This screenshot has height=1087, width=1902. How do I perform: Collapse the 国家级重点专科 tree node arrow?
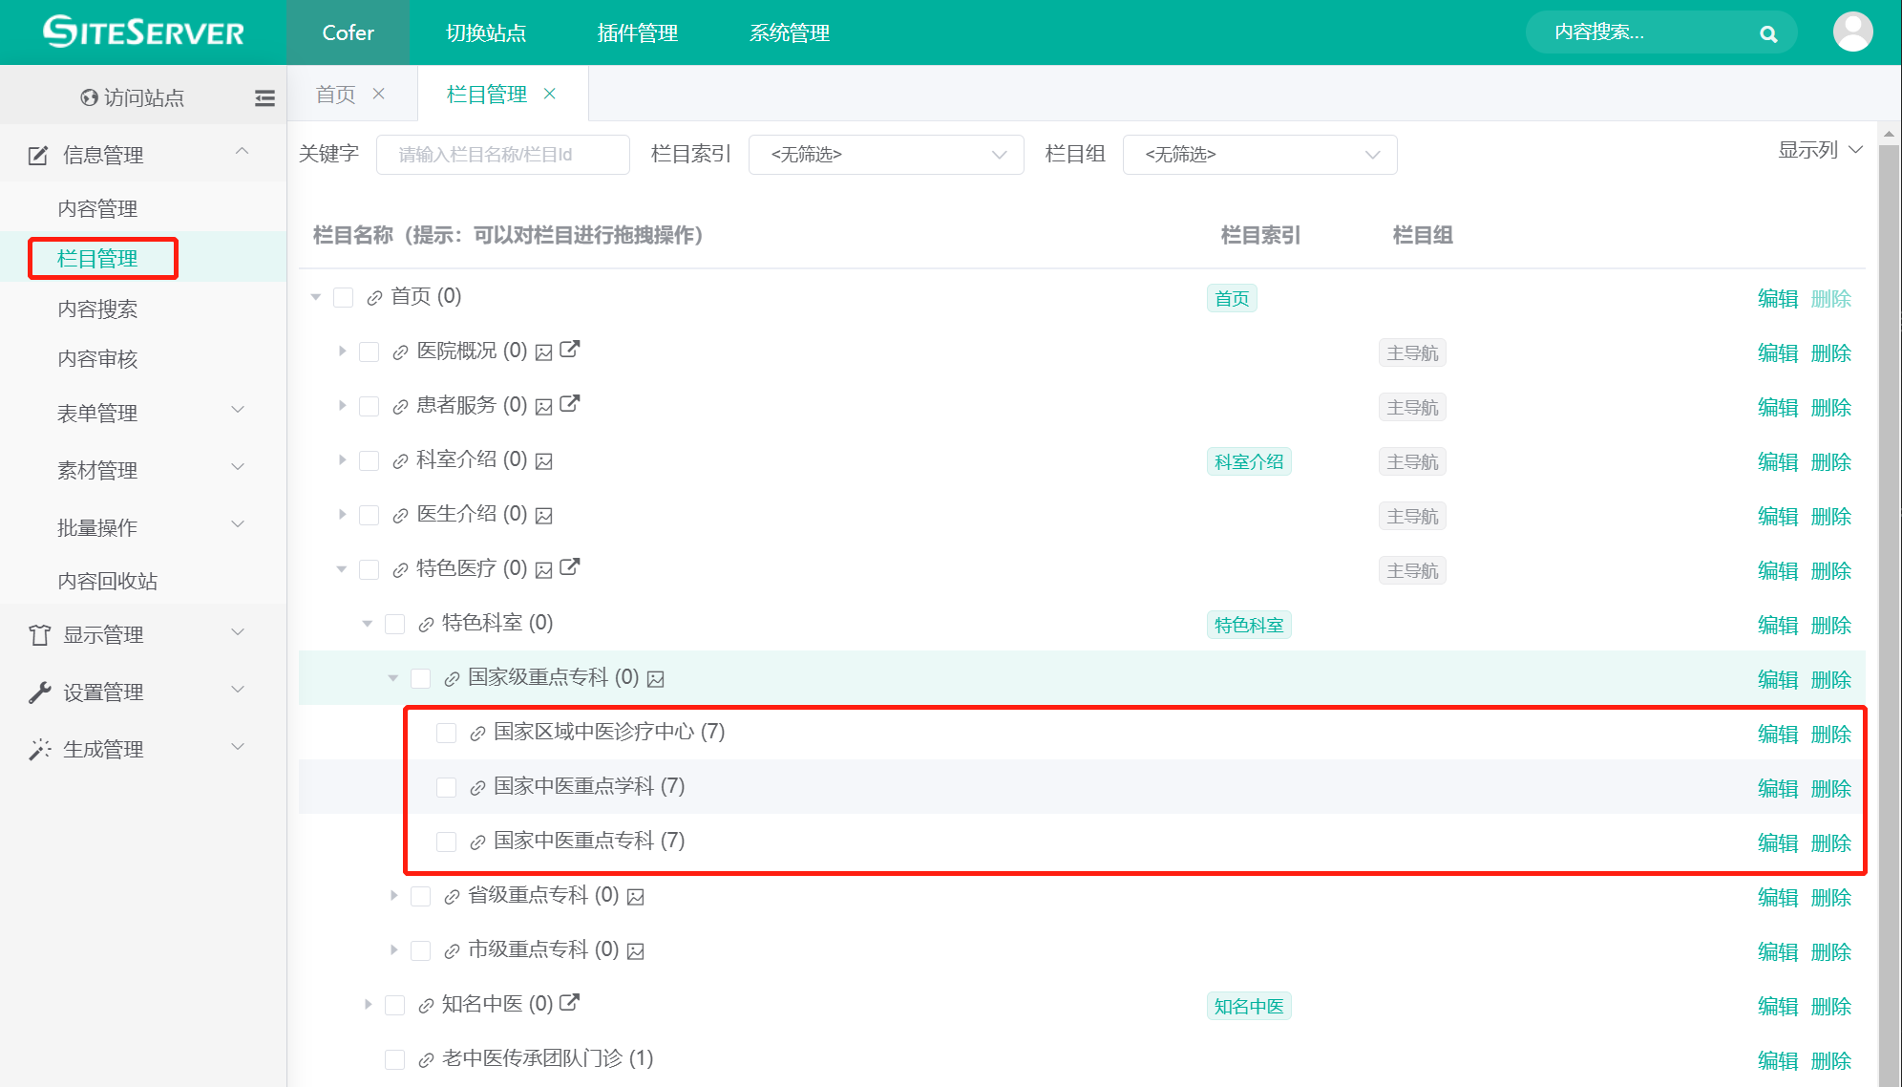pos(393,678)
